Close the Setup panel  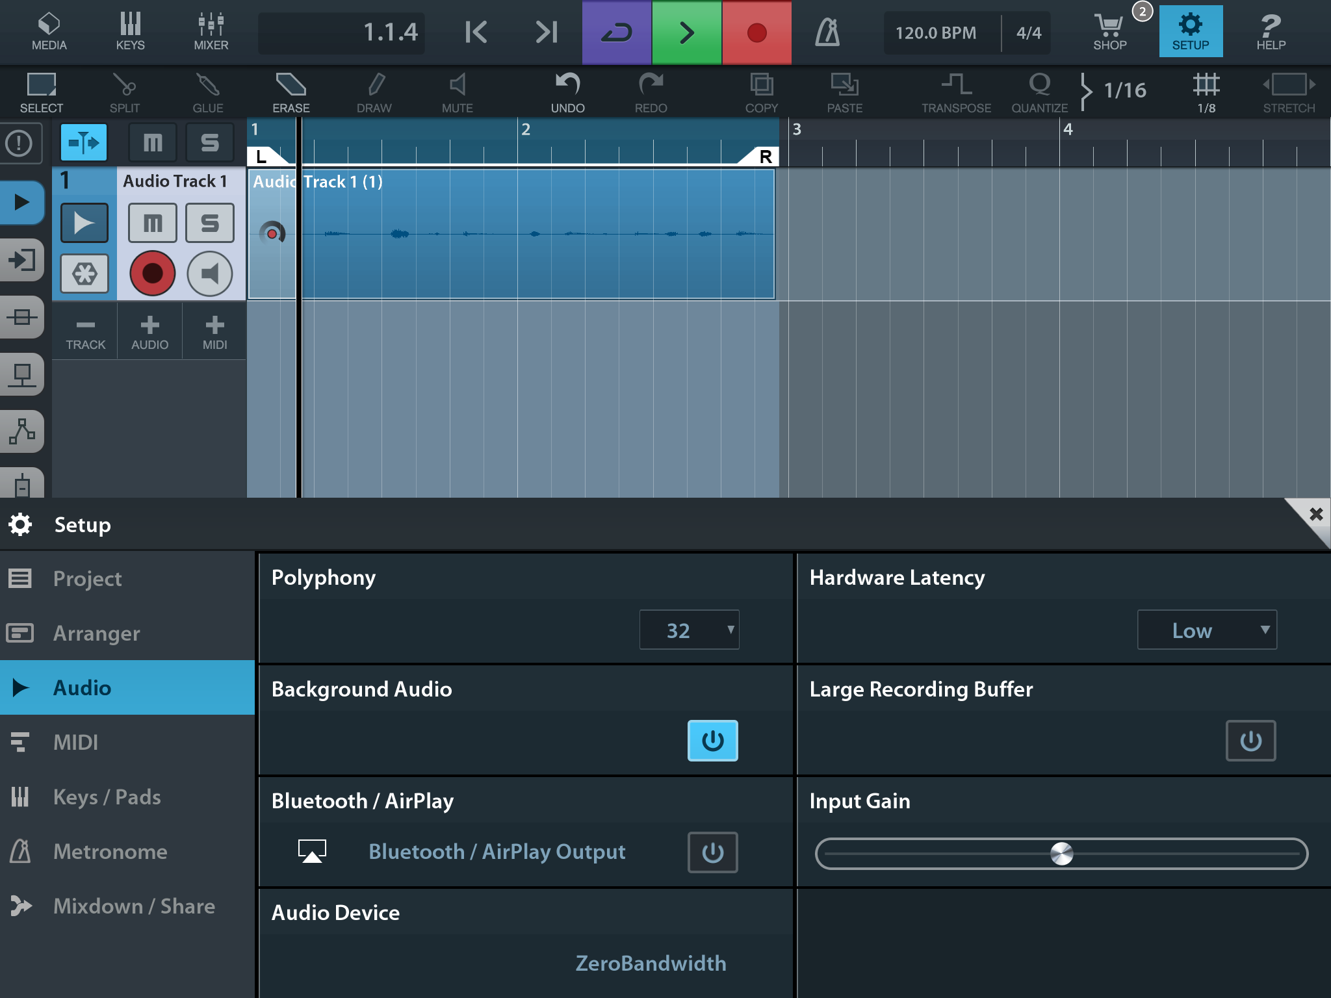(1314, 516)
